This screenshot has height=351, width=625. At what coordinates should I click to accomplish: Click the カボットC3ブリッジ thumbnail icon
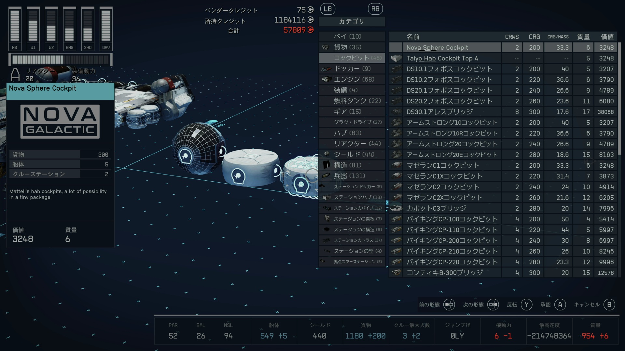(x=396, y=208)
